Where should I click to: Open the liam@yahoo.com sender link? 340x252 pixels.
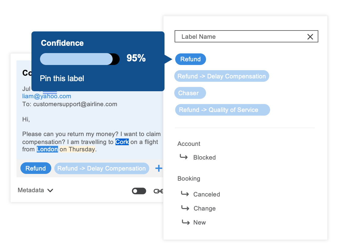coord(47,96)
